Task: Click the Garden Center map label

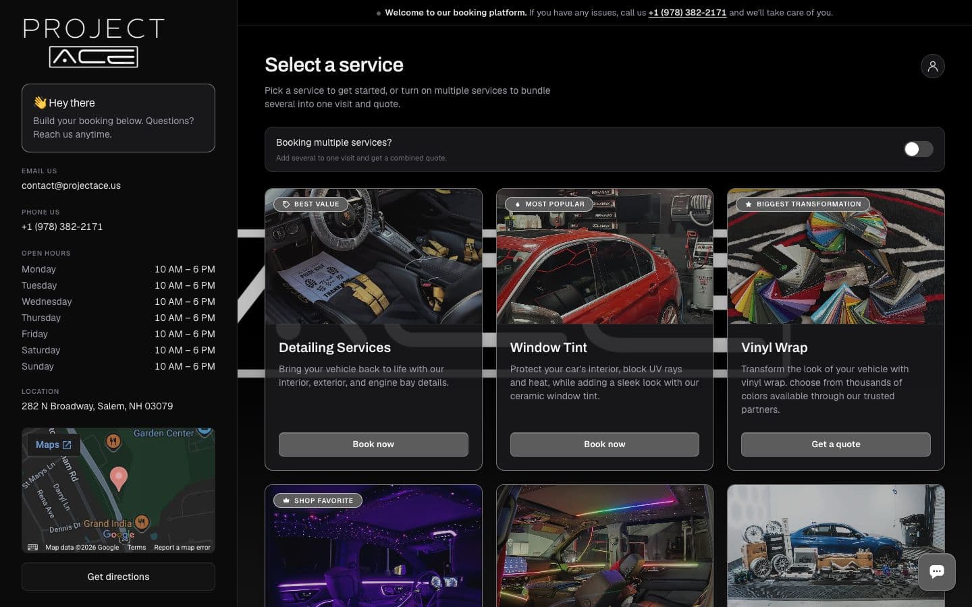Action: 164,433
